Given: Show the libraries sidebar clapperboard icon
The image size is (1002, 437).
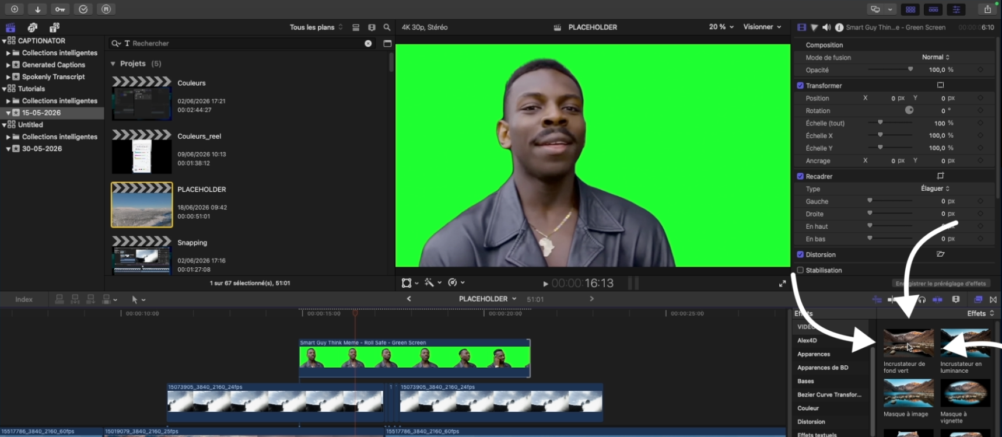Looking at the screenshot, I should coord(10,27).
